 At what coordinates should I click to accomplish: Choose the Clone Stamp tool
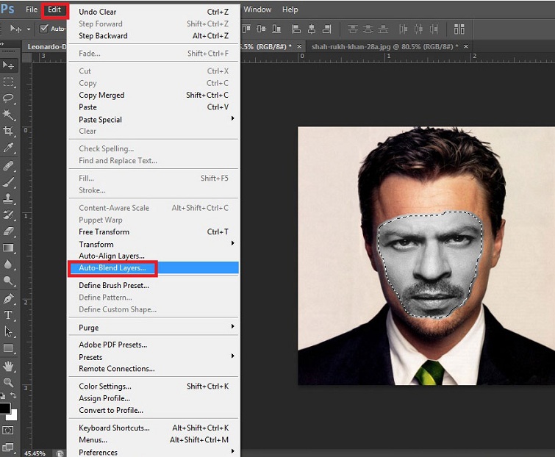9,198
